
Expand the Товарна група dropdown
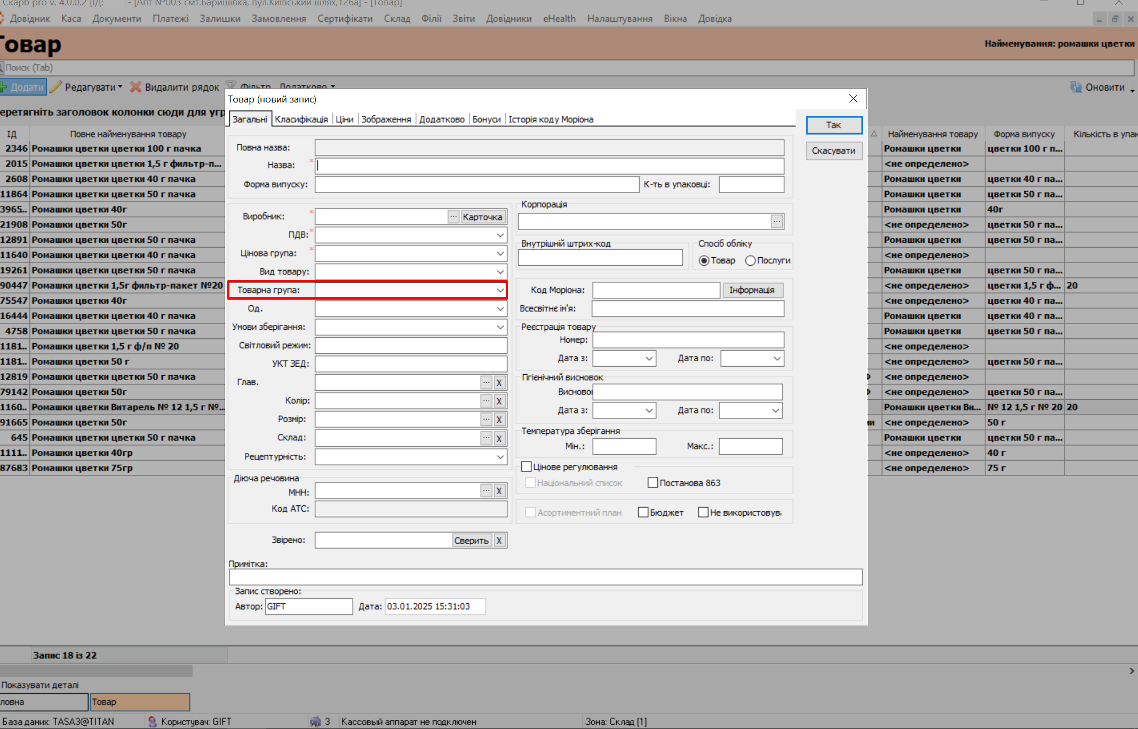pos(500,290)
